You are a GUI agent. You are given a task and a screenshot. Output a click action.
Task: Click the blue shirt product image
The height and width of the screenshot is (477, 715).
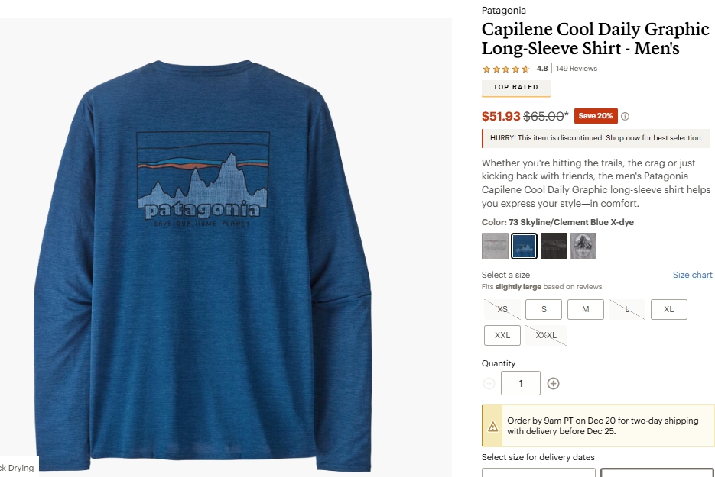pos(203,264)
